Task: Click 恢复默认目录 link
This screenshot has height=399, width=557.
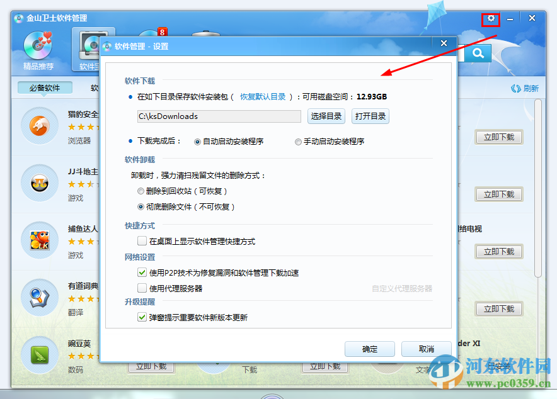Action: coord(263,97)
